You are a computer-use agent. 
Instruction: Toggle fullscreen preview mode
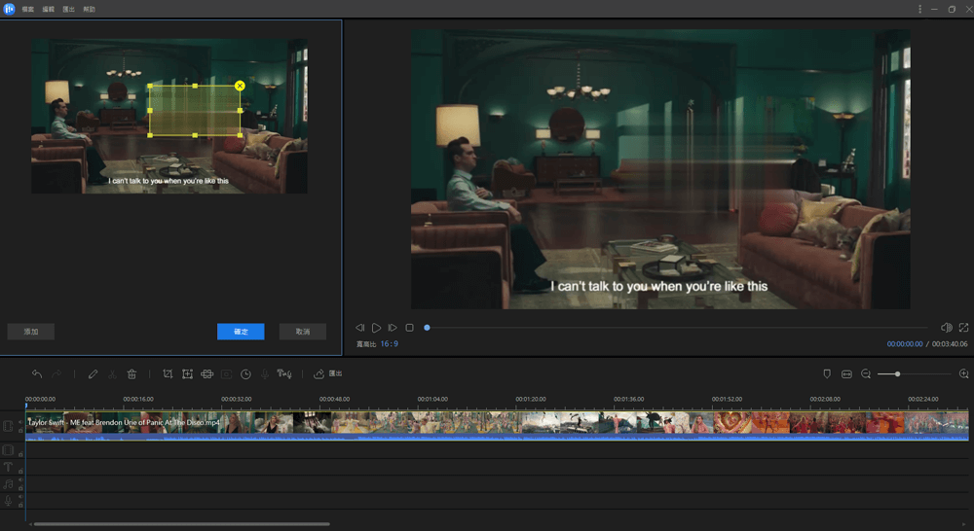coord(963,329)
